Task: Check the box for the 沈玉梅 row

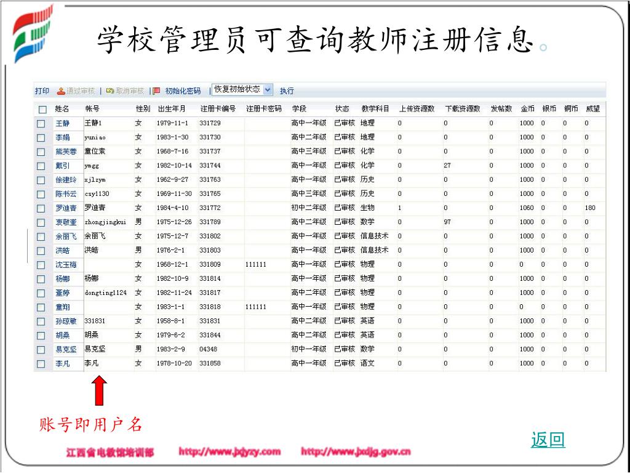Action: [41, 265]
